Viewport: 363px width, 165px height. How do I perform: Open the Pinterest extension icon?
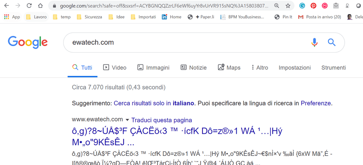tap(313, 6)
